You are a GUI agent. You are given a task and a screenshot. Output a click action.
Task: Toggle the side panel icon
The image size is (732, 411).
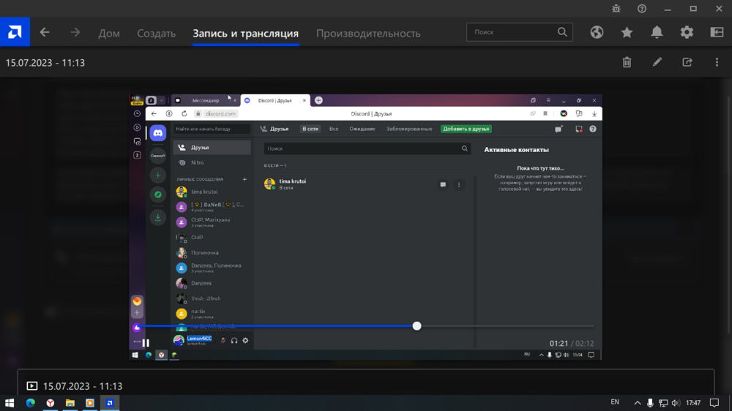coord(717,32)
